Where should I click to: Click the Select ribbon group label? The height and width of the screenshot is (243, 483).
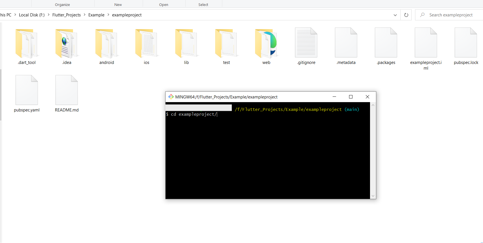[203, 5]
